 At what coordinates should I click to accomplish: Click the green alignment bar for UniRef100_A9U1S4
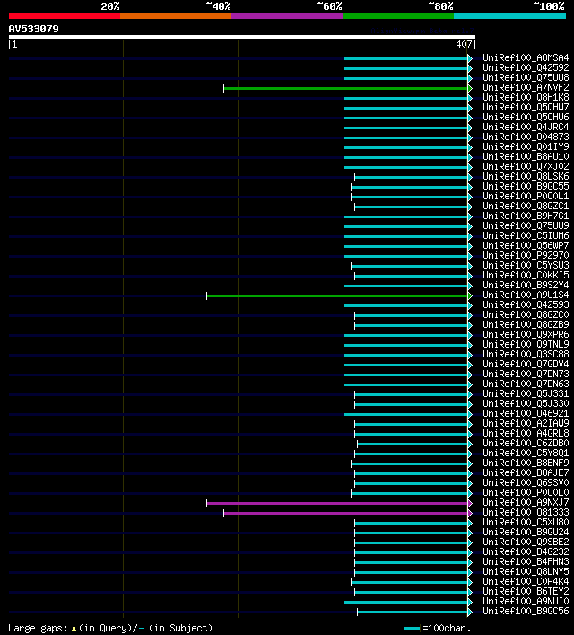[339, 296]
